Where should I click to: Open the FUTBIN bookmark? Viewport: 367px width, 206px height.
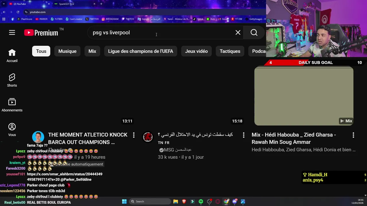coord(56,19)
